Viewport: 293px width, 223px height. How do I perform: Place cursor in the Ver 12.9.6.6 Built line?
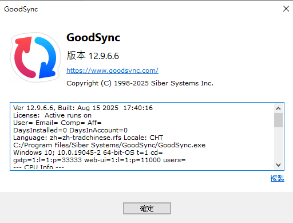point(83,108)
